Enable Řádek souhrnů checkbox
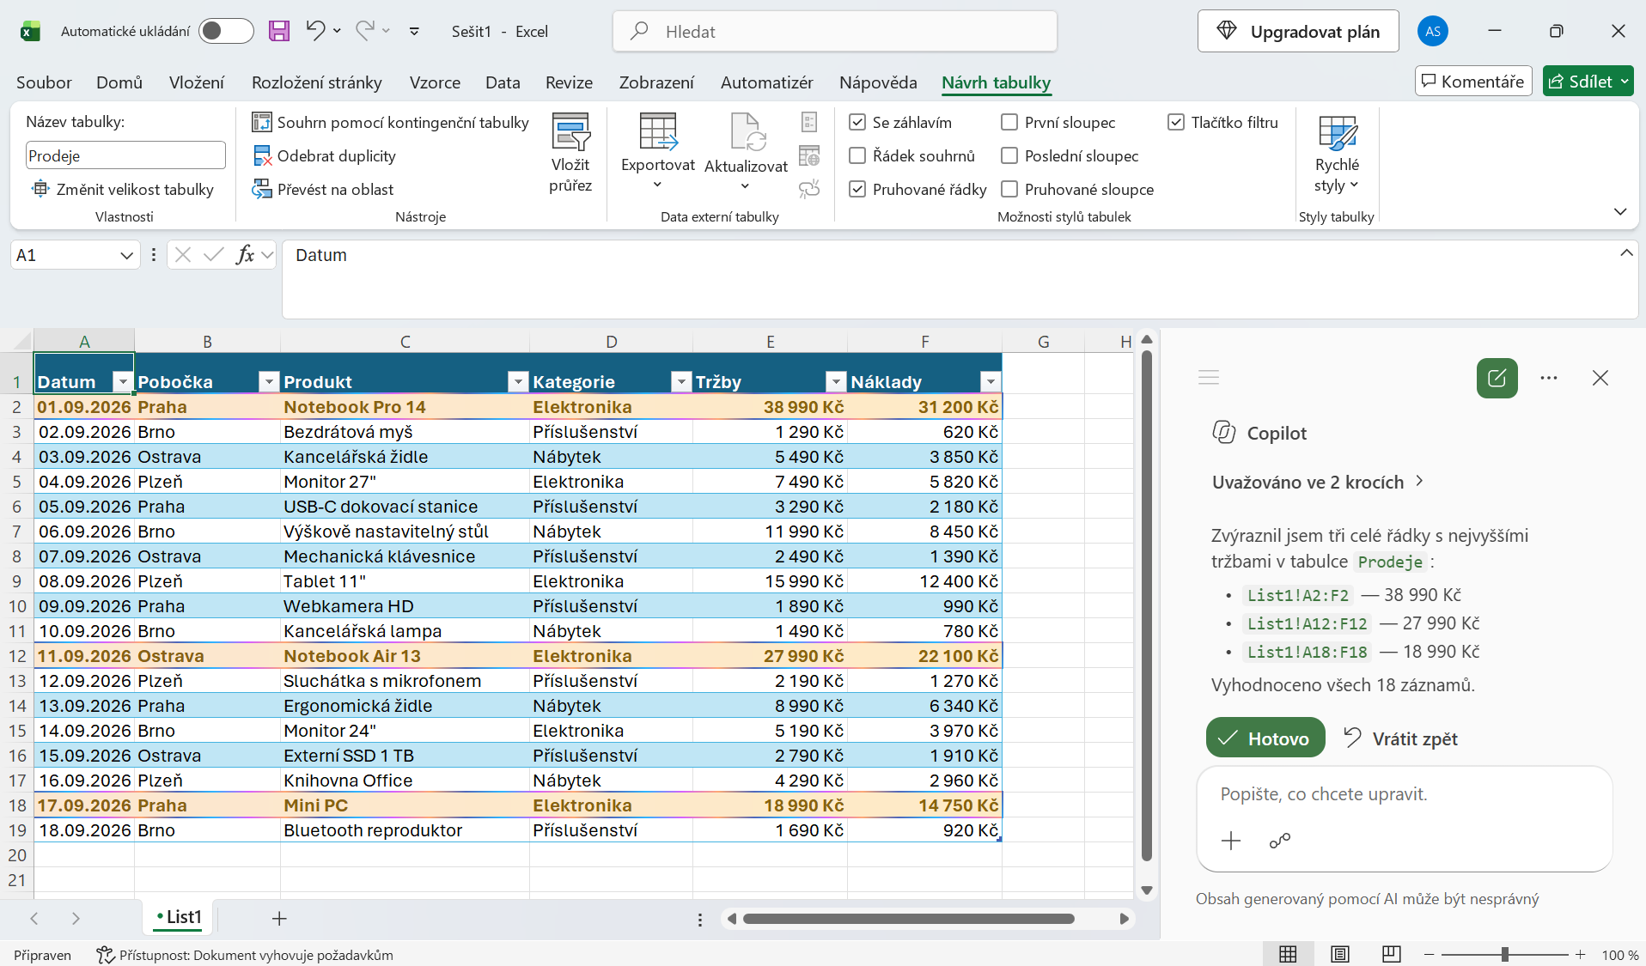The width and height of the screenshot is (1646, 966). tap(857, 155)
